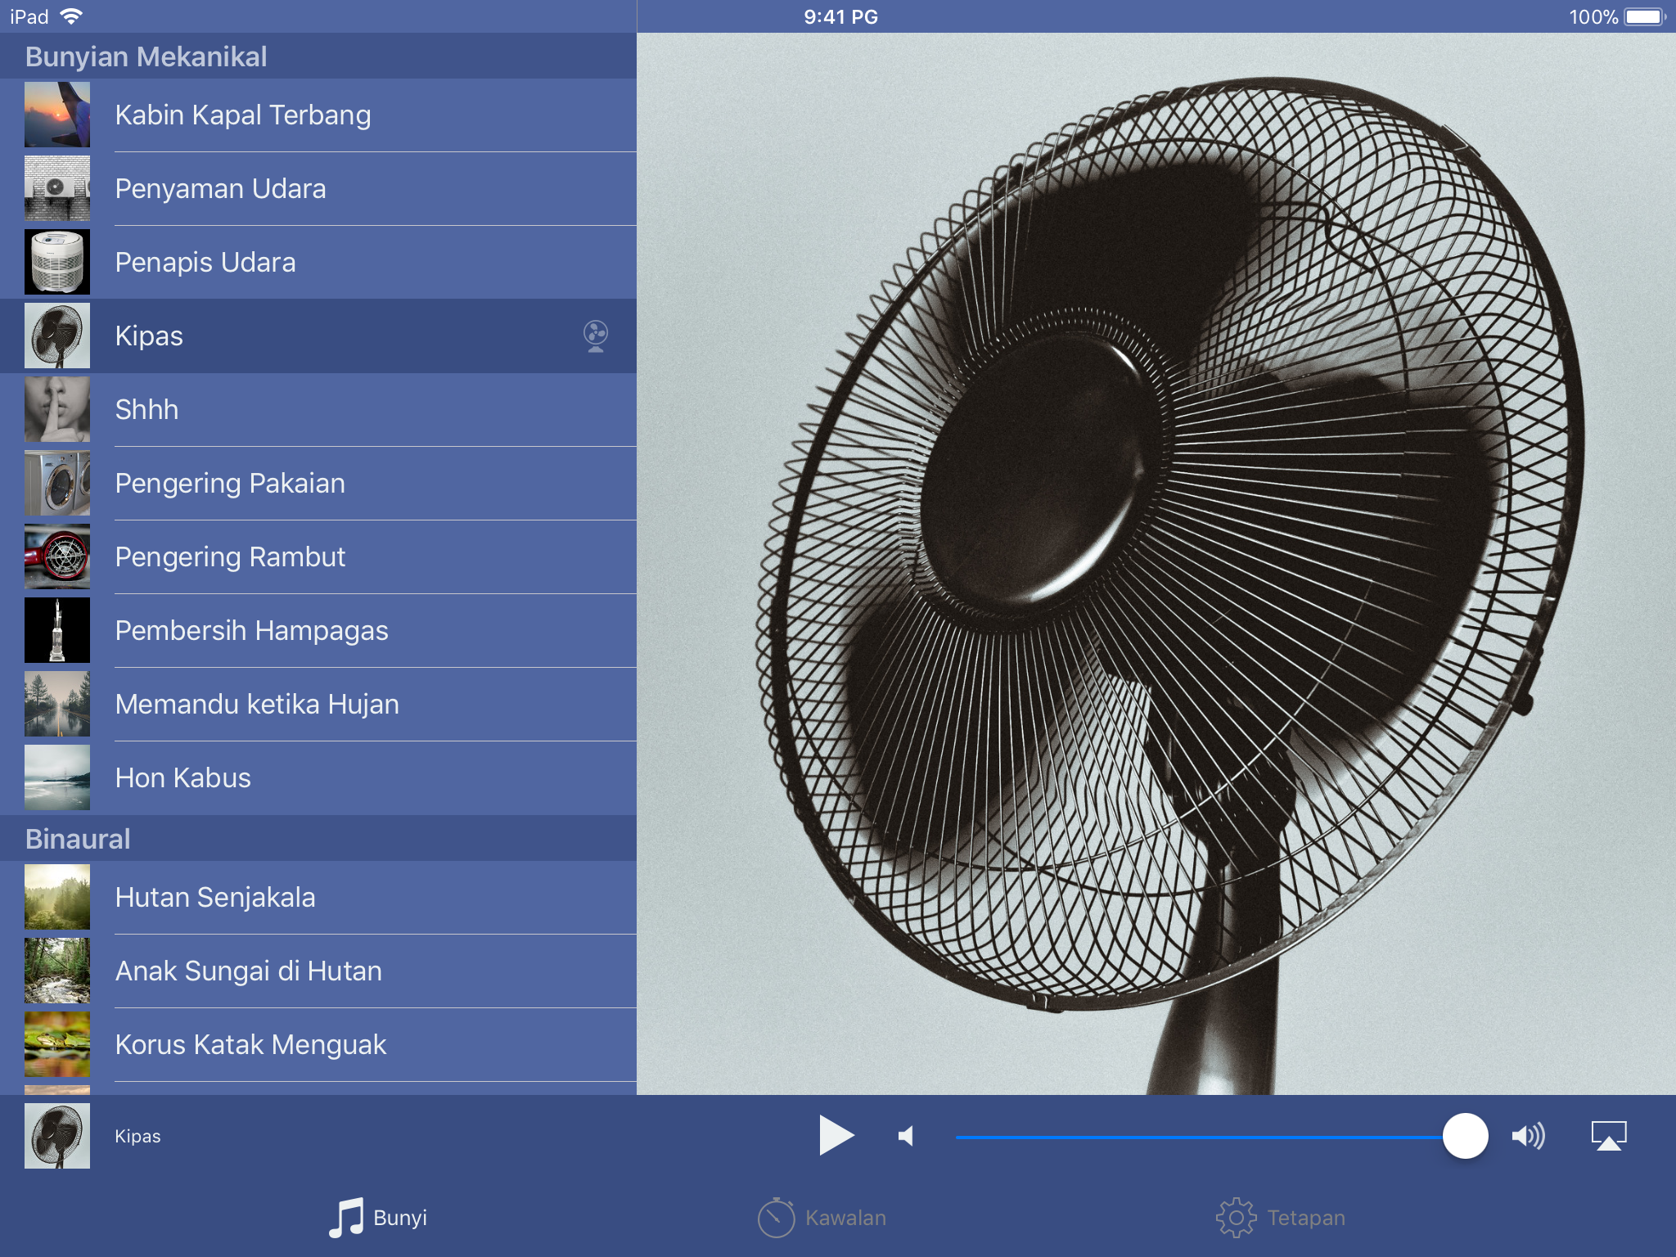Tap the air purifier thumbnail
This screenshot has width=1676, height=1257.
coord(57,262)
